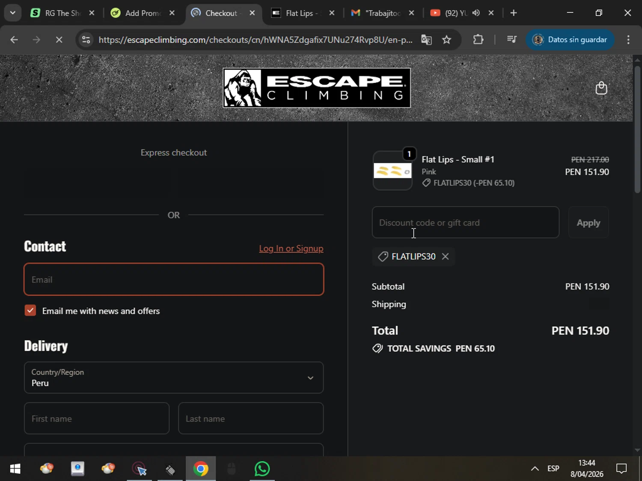
Task: Click the address bar URL
Action: tap(256, 40)
